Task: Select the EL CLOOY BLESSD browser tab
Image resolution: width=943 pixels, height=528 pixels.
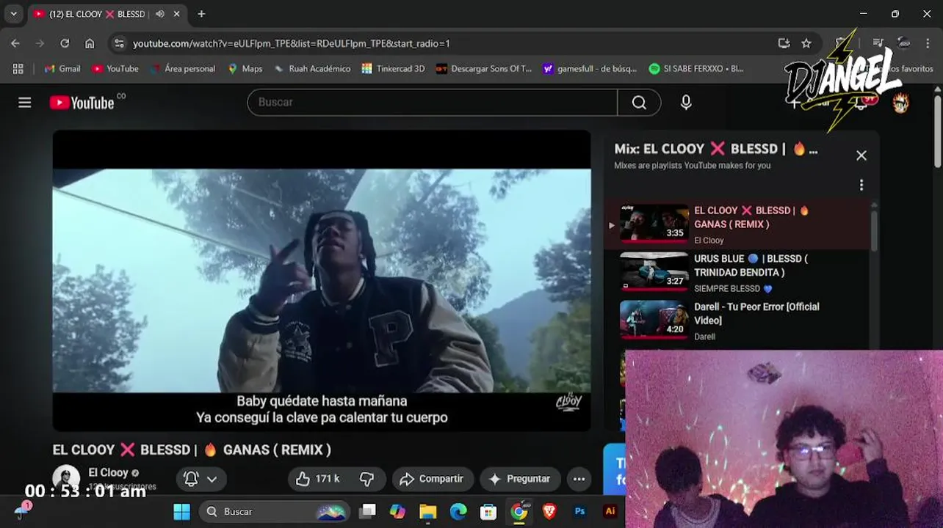Action: (x=107, y=15)
